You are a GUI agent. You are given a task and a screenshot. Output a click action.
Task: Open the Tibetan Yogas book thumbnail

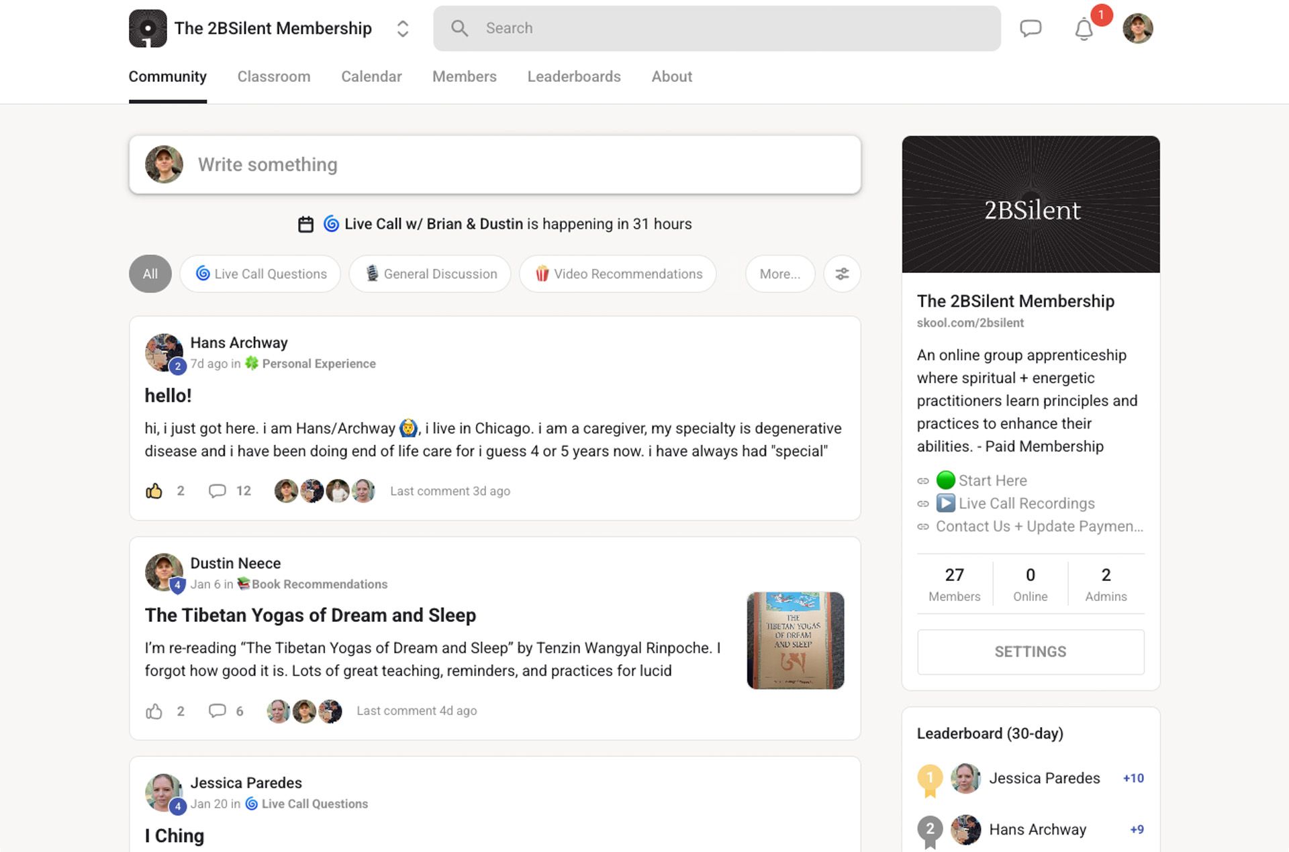click(795, 640)
